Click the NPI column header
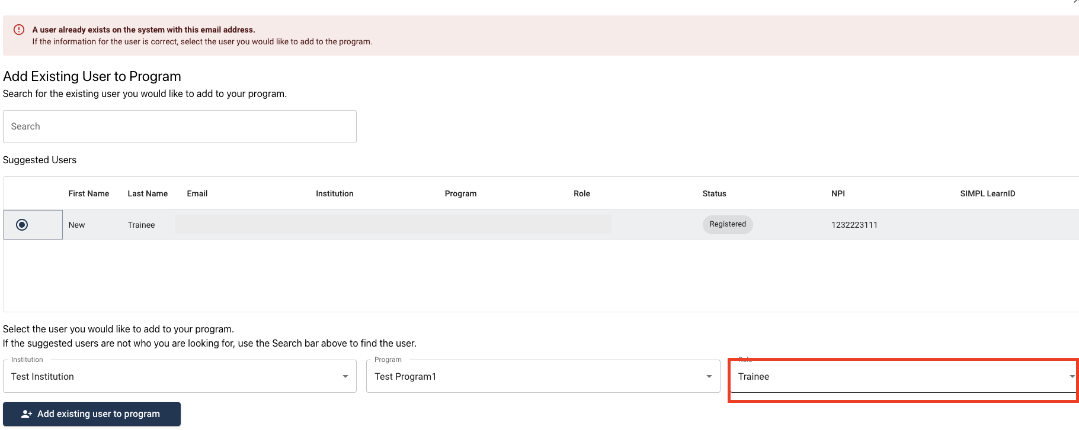Viewport: 1079px width, 430px height. (x=838, y=193)
